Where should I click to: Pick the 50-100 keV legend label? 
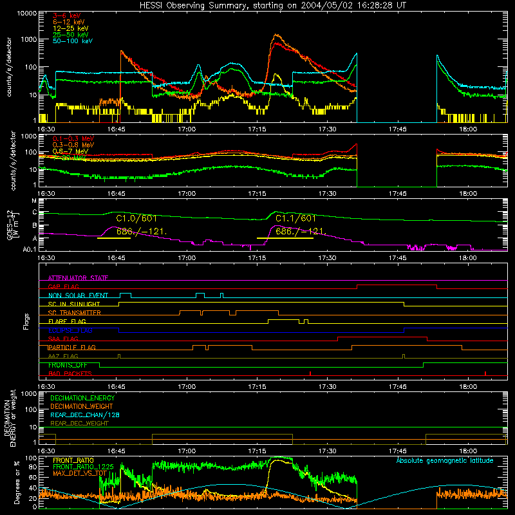73,41
